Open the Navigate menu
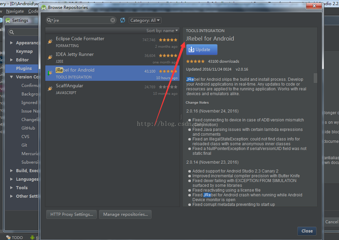This screenshot has height=240, width=339. click(15, 11)
